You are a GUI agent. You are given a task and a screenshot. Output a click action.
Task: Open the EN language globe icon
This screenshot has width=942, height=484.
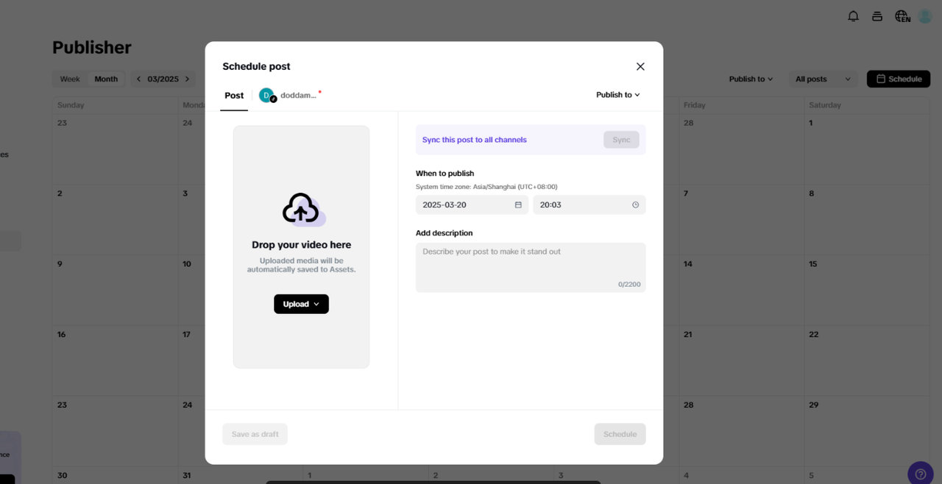(x=902, y=15)
